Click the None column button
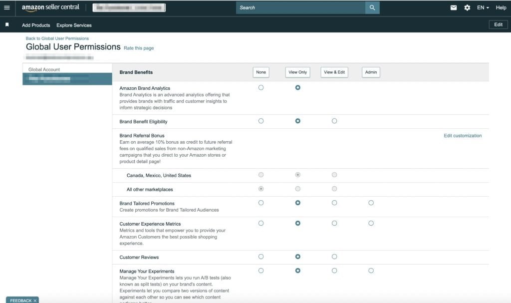Image resolution: width=511 pixels, height=303 pixels. (x=260, y=72)
